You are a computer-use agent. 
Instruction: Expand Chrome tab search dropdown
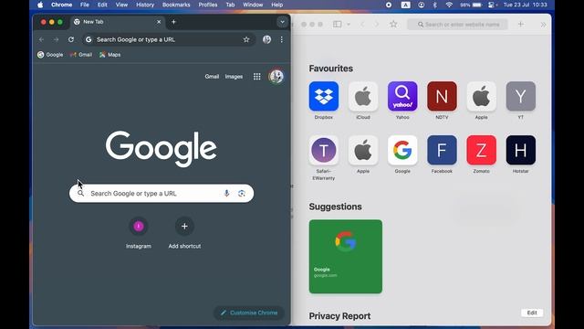[282, 22]
